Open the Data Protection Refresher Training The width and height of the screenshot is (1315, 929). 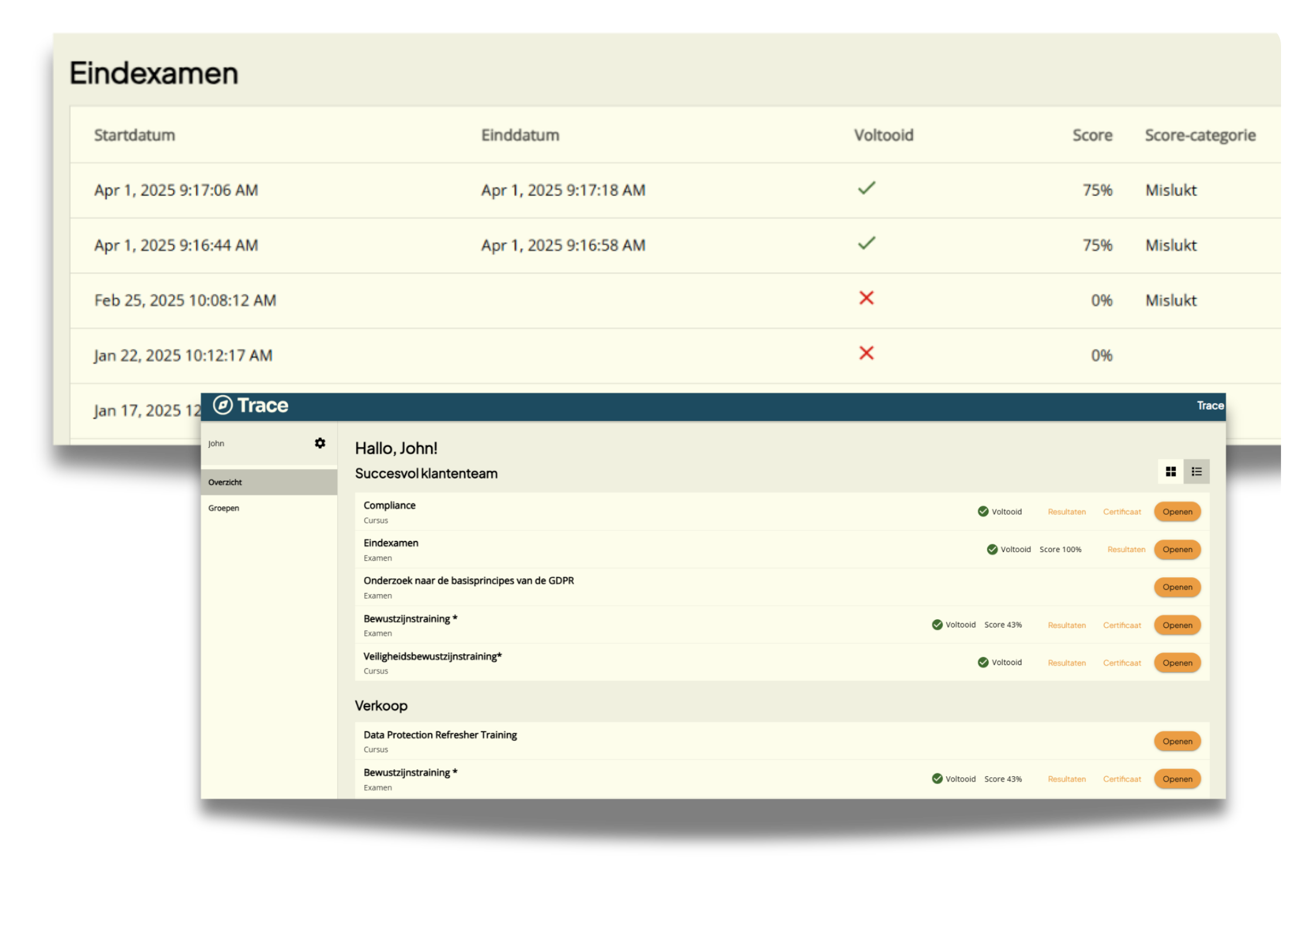(1177, 741)
